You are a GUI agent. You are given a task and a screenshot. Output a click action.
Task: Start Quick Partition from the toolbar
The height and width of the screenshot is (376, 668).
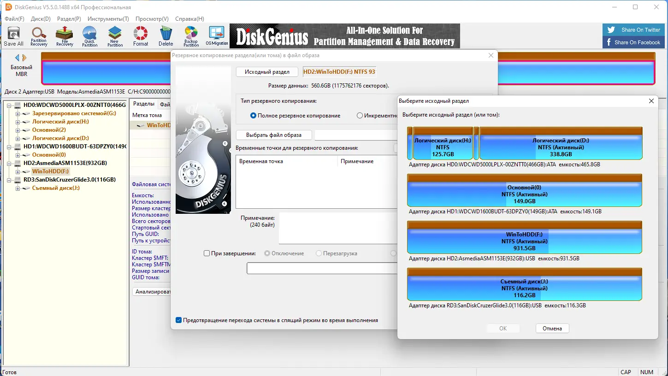click(x=89, y=36)
